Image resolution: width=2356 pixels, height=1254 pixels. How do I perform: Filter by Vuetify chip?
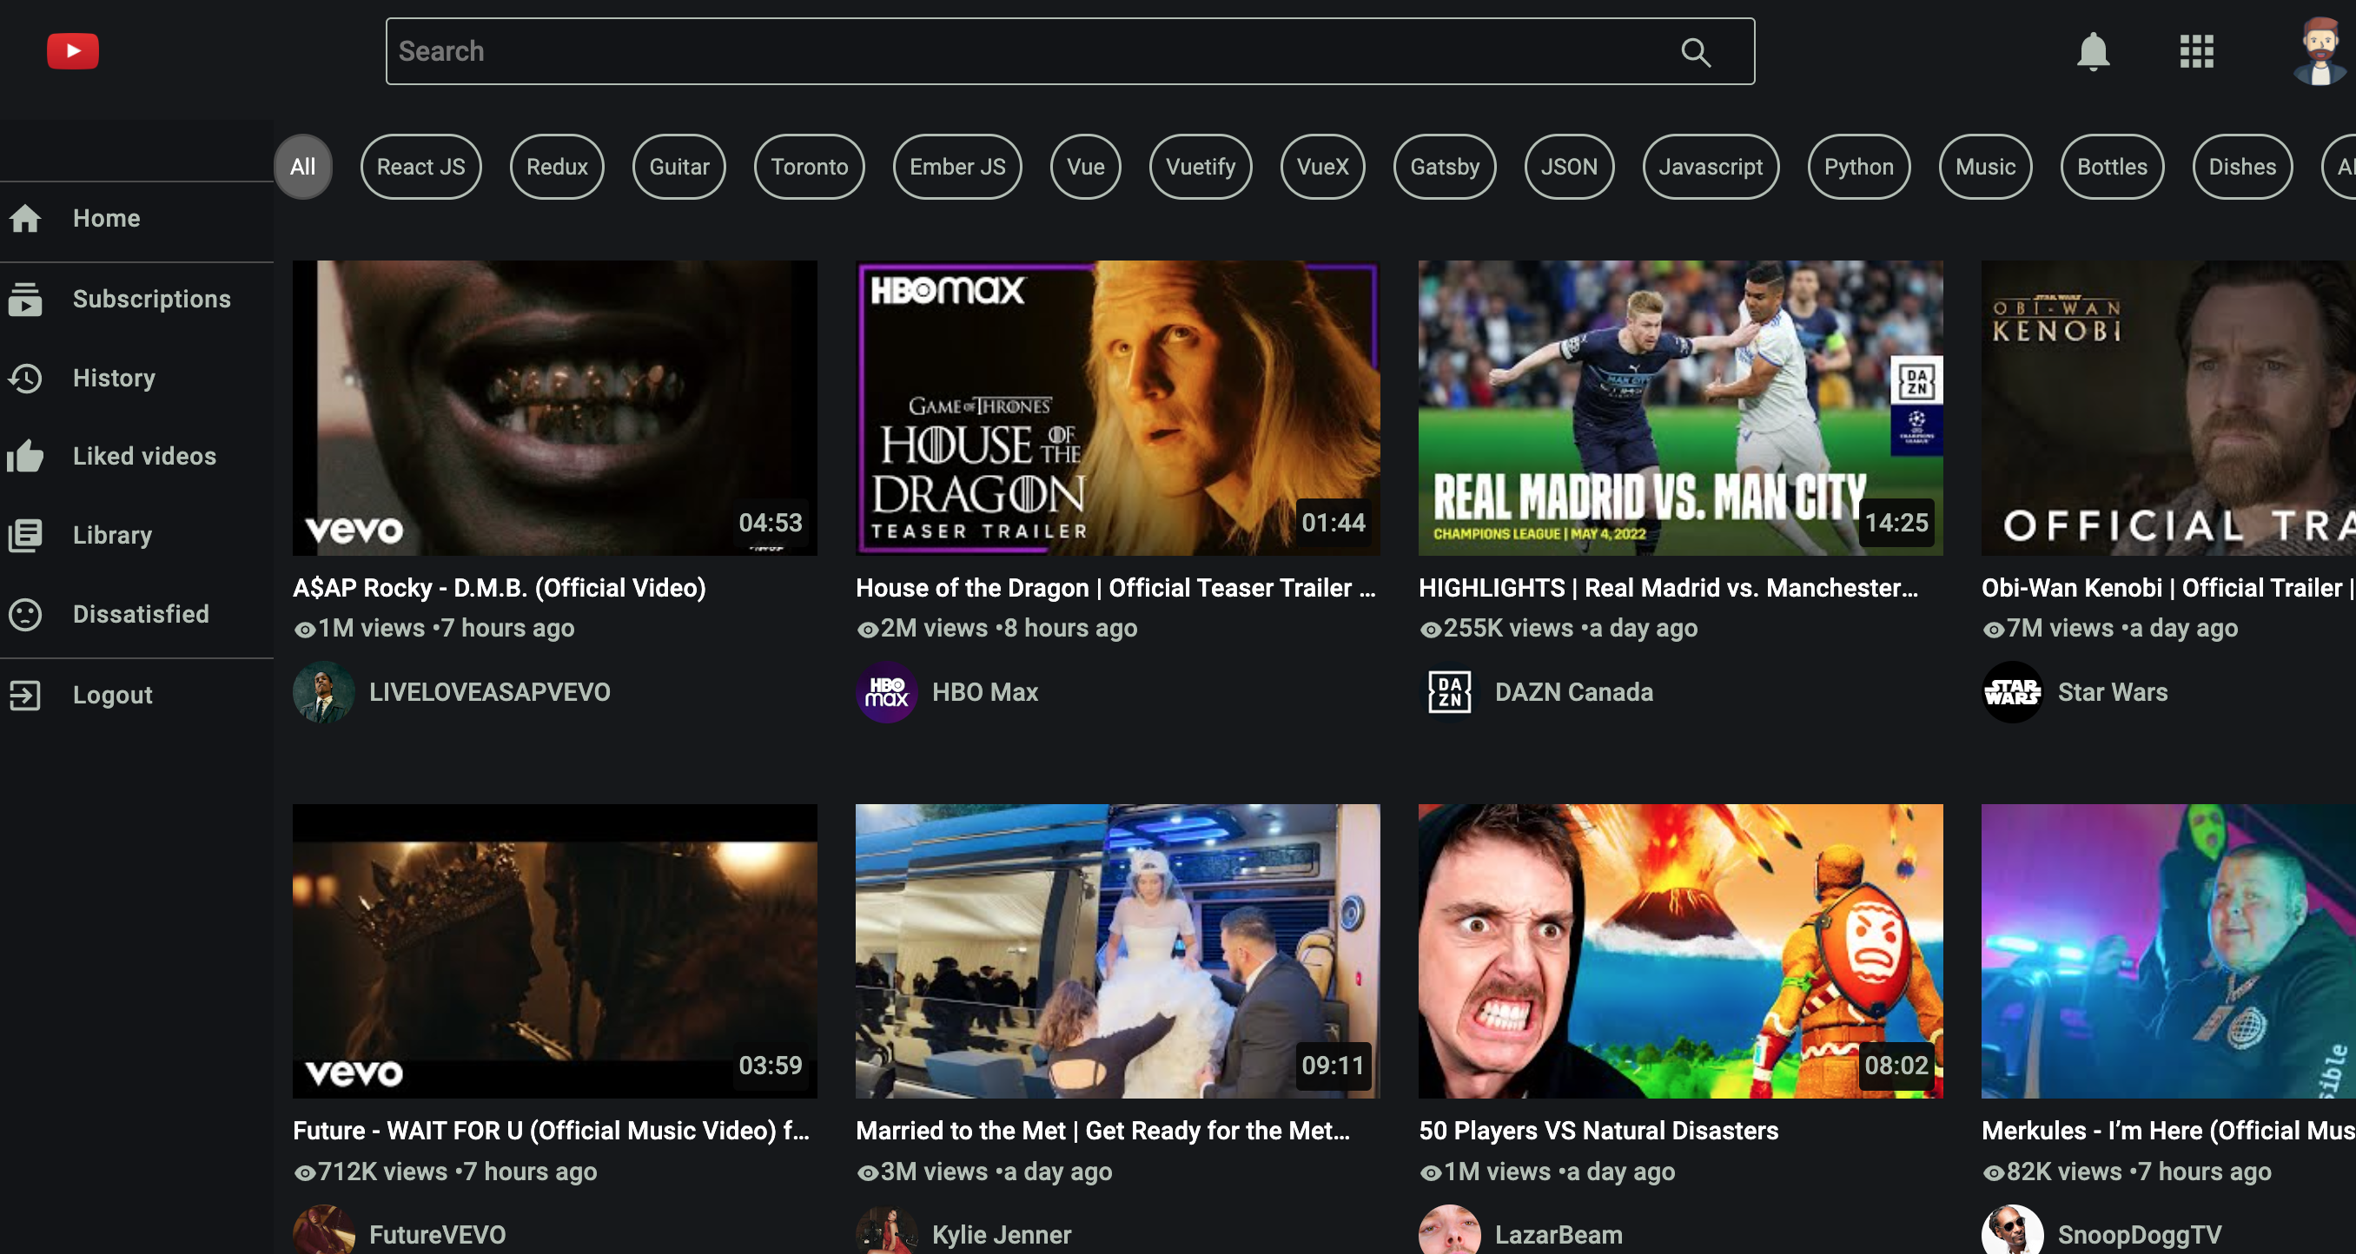click(x=1200, y=167)
